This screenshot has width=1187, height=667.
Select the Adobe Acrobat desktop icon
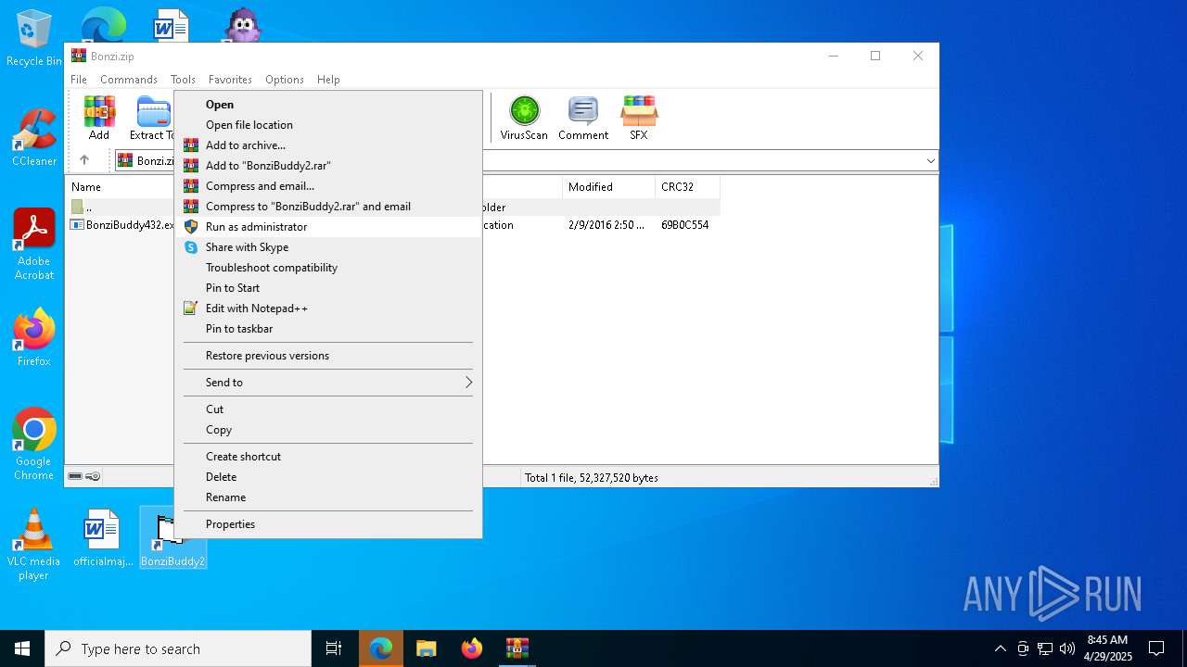click(x=34, y=244)
